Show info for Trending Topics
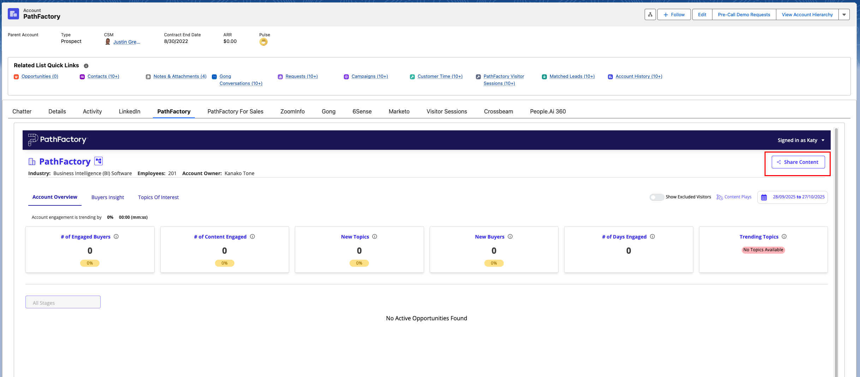 click(x=784, y=237)
